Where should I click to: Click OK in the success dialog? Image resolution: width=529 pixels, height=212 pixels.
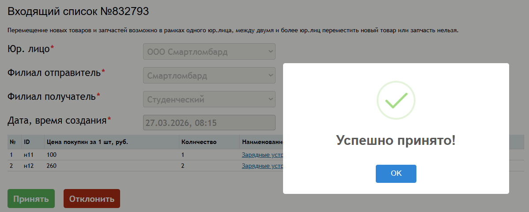[396, 174]
